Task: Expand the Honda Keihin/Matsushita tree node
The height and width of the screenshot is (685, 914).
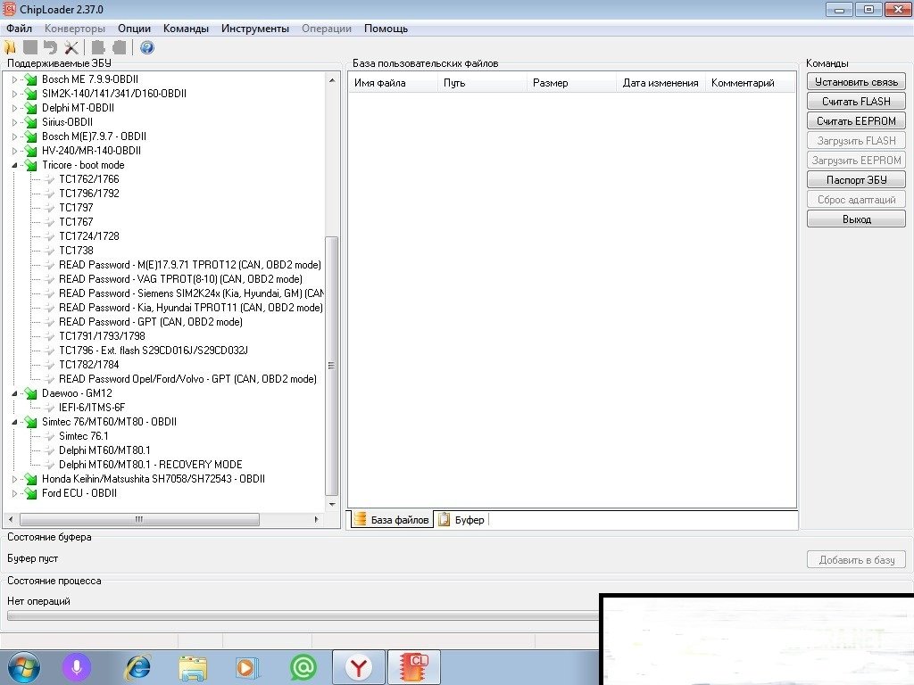Action: 14,479
